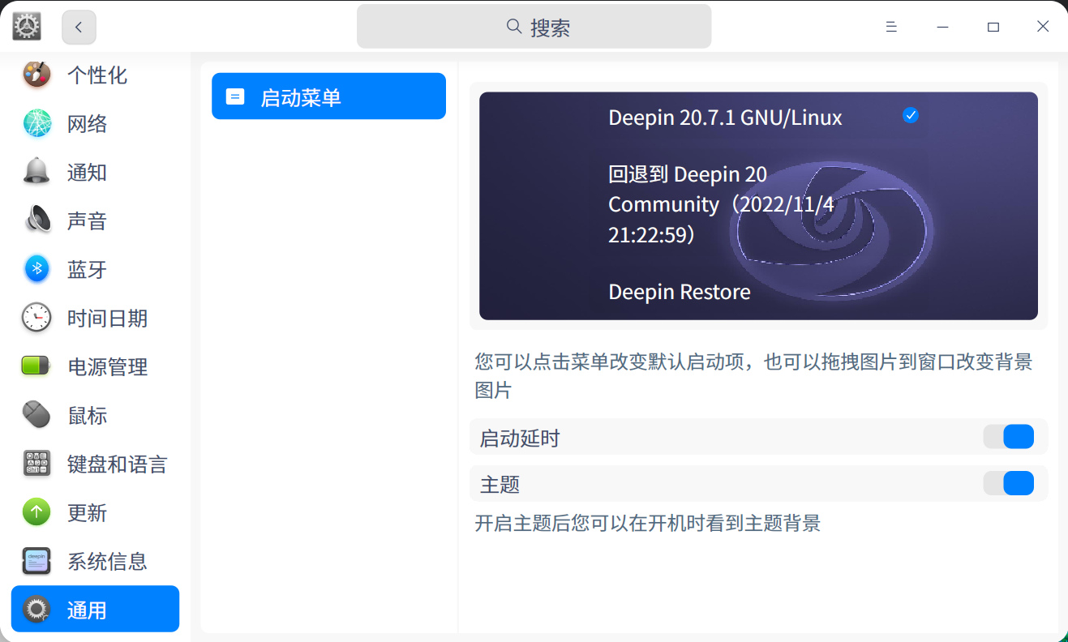Click the 个性化 palette icon
The height and width of the screenshot is (642, 1068).
pyautogui.click(x=36, y=75)
